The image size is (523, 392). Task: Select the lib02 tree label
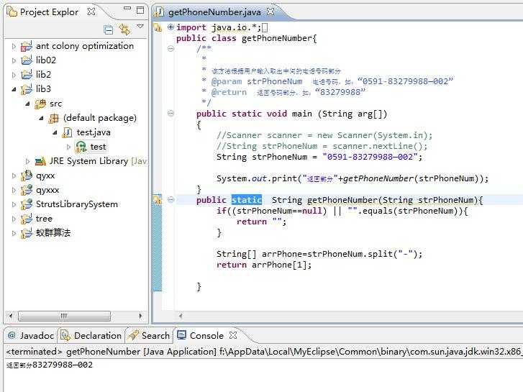click(46, 60)
